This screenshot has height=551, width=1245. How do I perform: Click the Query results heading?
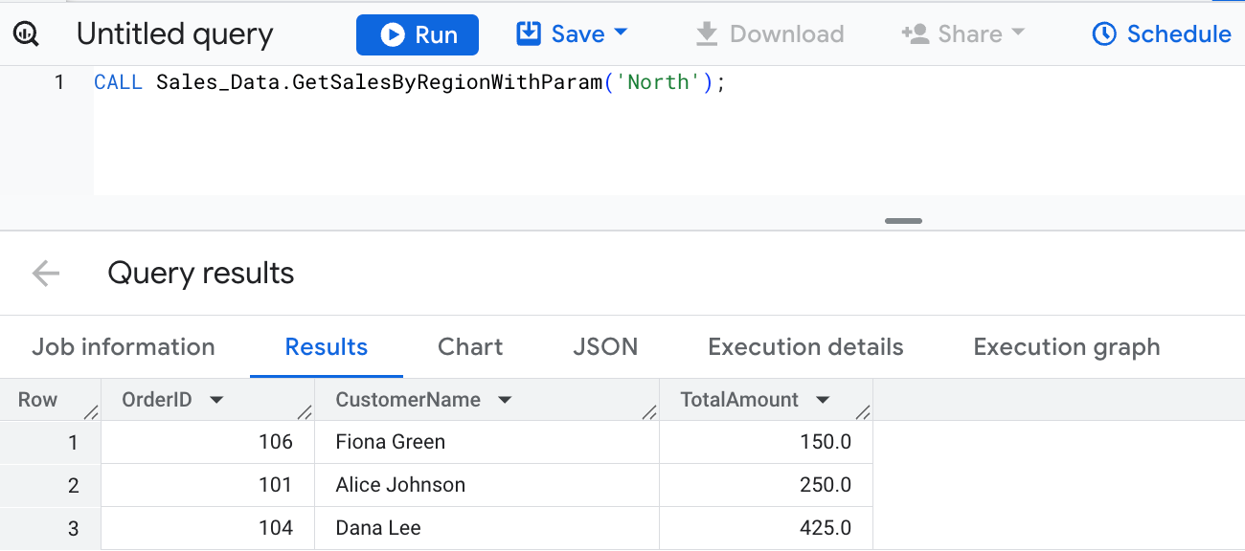tap(201, 274)
